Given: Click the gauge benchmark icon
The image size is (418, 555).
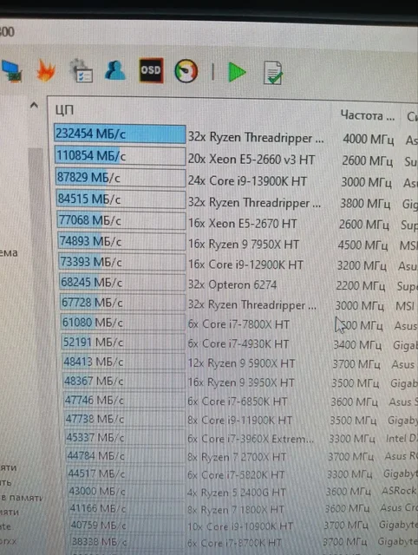Looking at the screenshot, I should point(186,71).
